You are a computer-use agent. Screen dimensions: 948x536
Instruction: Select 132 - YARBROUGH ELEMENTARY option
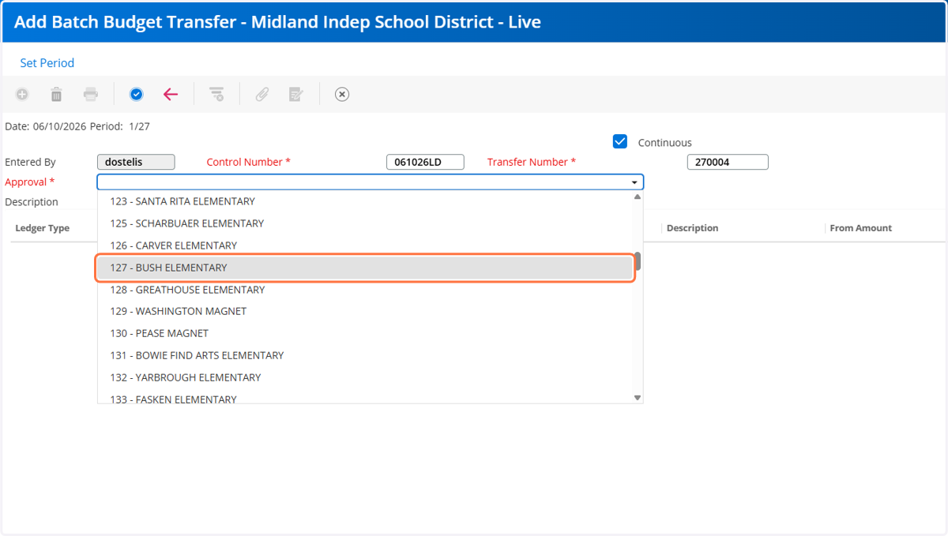click(364, 377)
